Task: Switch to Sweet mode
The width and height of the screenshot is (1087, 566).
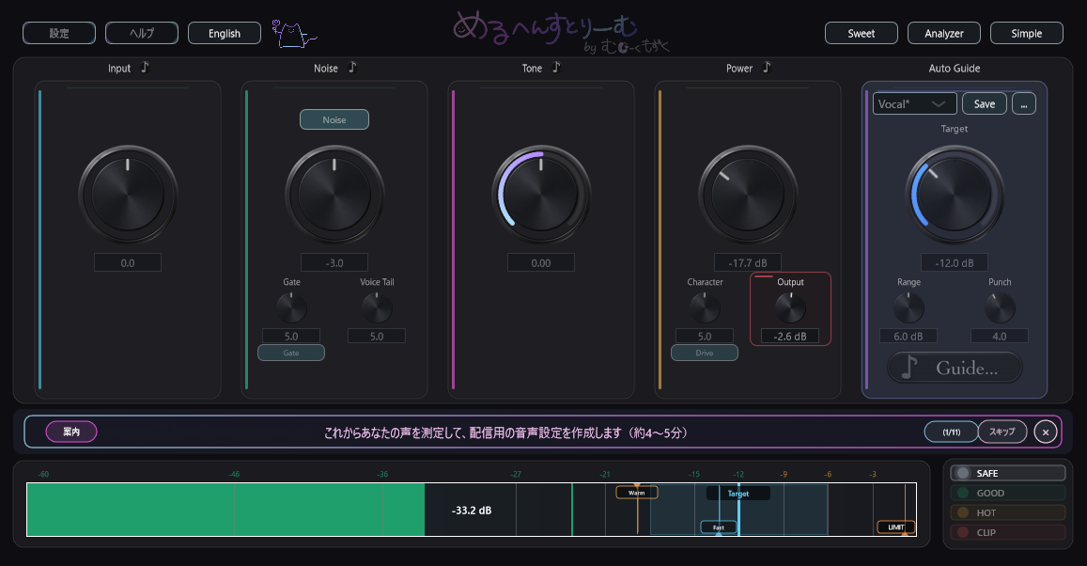Action: [x=861, y=33]
